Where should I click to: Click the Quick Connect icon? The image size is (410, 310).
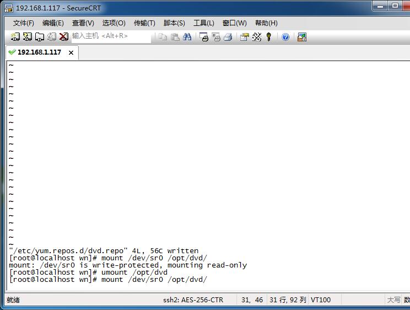click(27, 36)
